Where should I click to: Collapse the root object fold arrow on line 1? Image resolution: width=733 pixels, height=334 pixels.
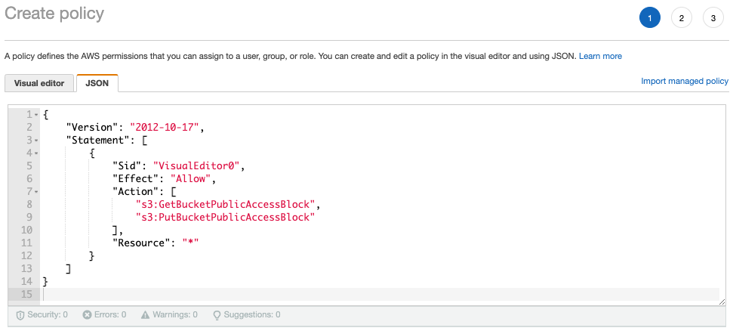(36, 114)
